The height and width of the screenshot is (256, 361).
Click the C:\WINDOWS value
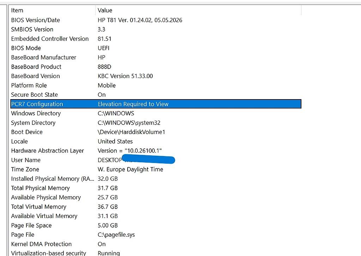click(x=116, y=114)
